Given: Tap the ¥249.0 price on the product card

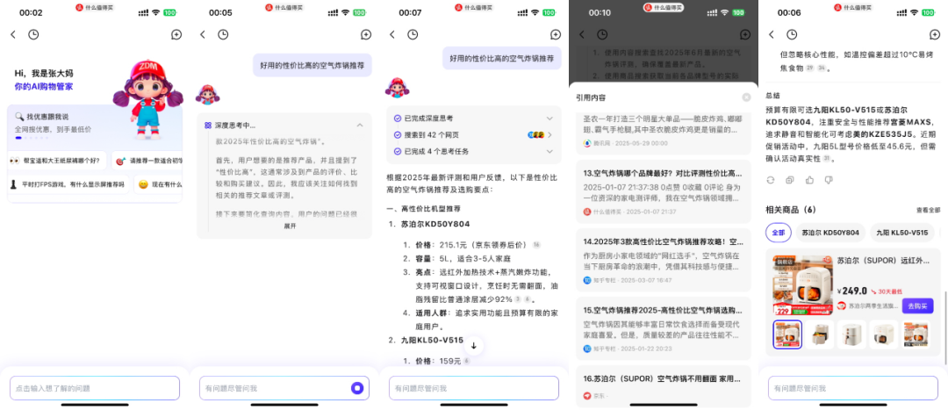Looking at the screenshot, I should (x=851, y=291).
